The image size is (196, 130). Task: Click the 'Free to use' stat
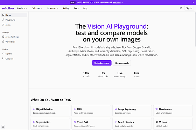(137, 75)
